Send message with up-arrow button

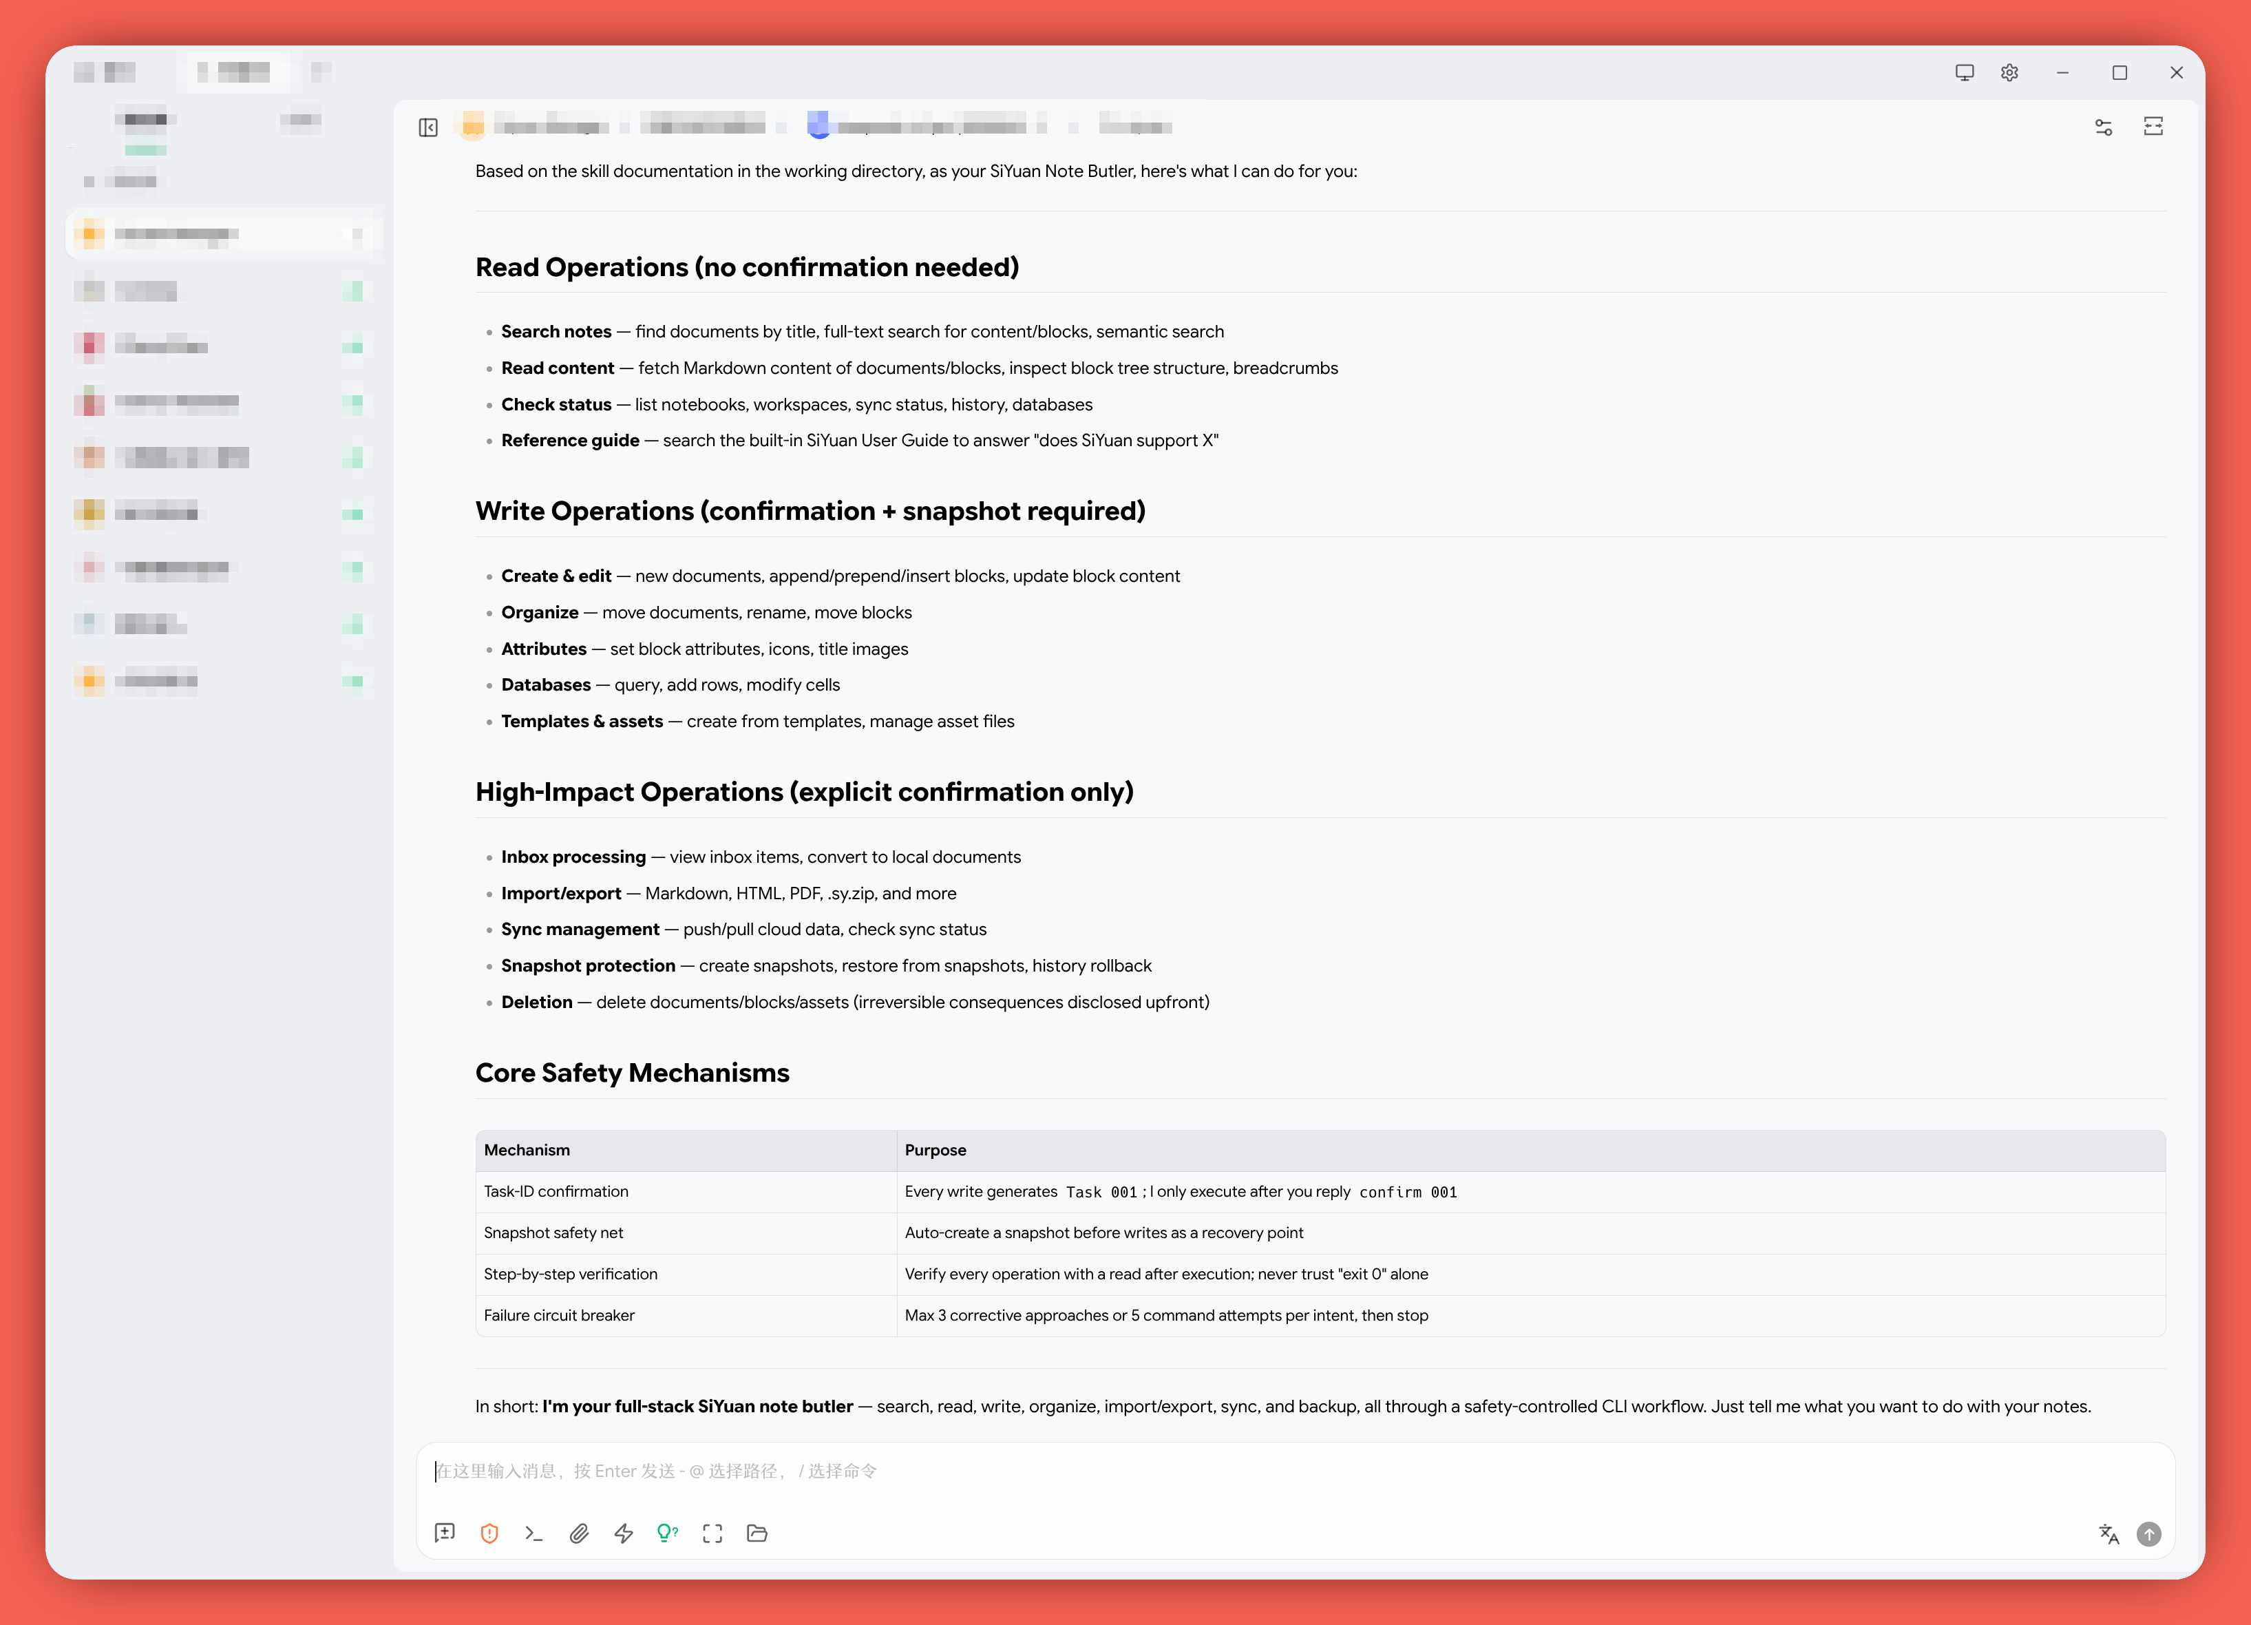[2148, 1535]
